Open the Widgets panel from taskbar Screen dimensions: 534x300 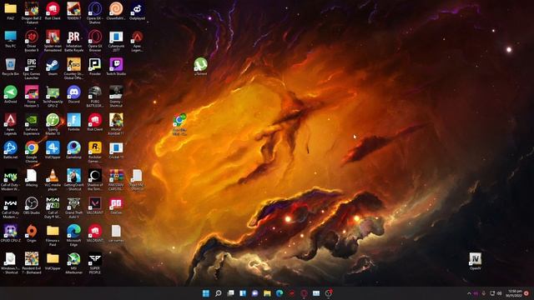coord(243,293)
